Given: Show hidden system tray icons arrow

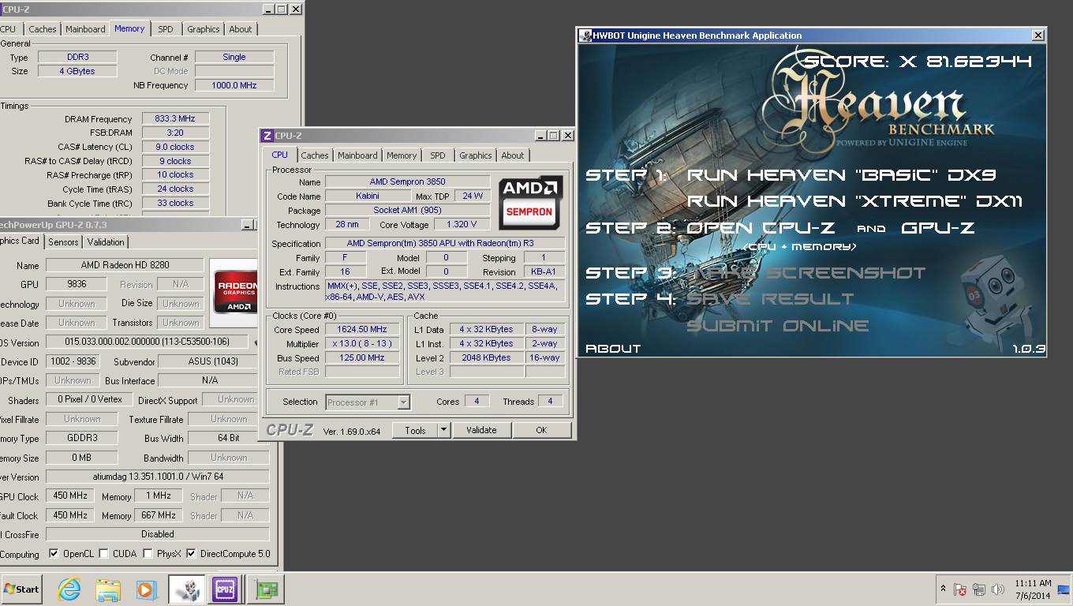Looking at the screenshot, I should coord(943,589).
